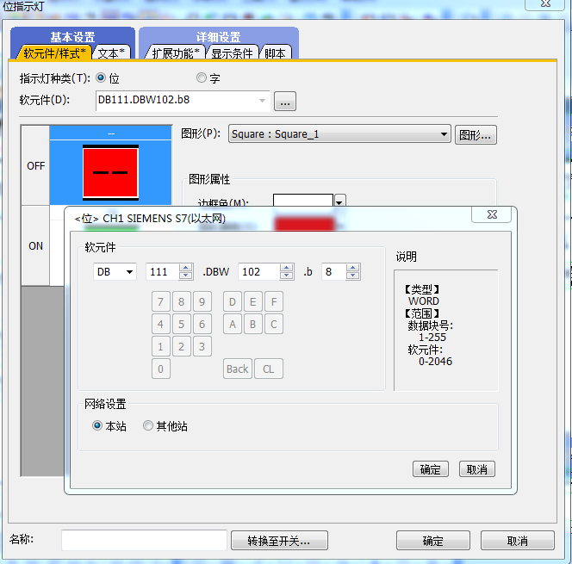Screen dimensions: 572x564
Task: Click keypad hex key D
Action: 233,301
